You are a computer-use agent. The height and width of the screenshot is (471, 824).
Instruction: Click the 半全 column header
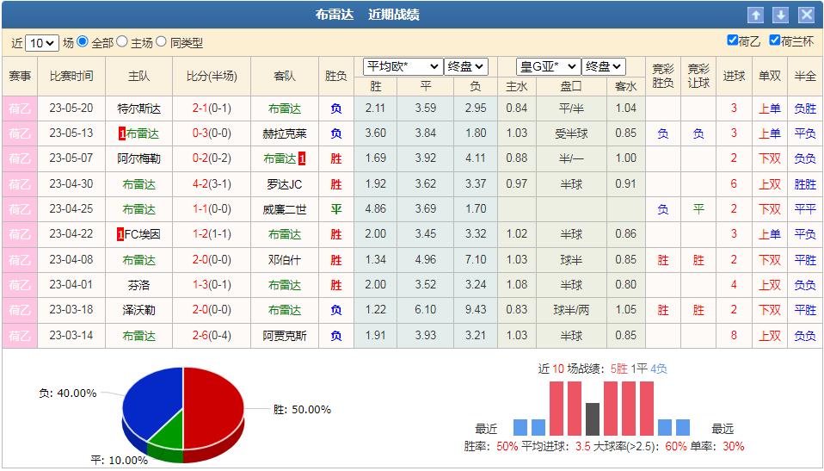tap(805, 77)
